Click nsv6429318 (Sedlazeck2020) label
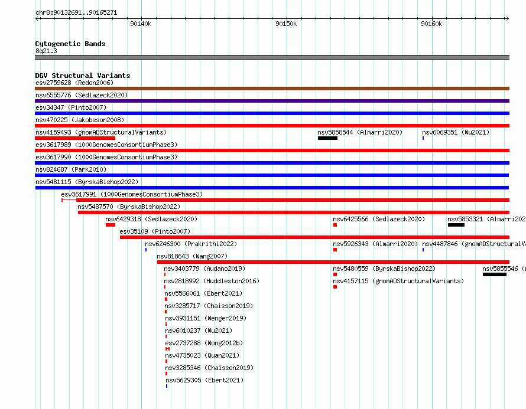This screenshot has height=409, width=526. pos(151,219)
